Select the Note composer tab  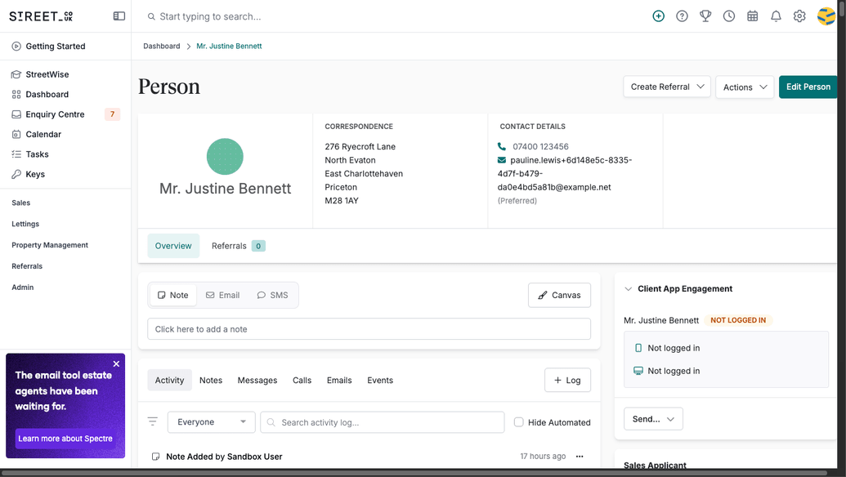[173, 296]
